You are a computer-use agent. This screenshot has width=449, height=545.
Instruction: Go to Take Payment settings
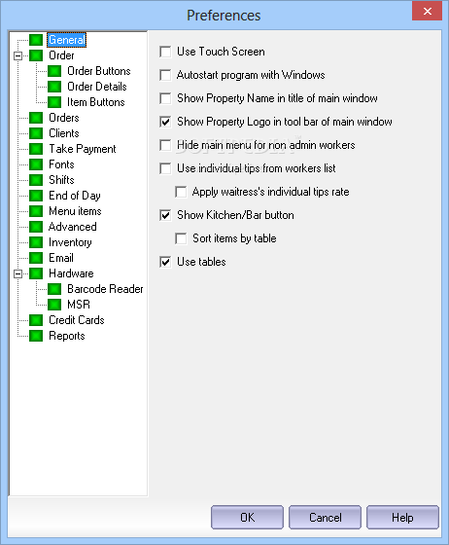pyautogui.click(x=83, y=149)
